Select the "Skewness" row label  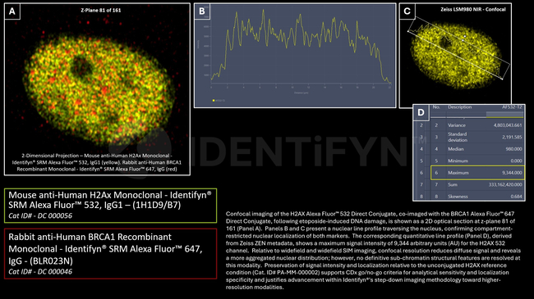click(458, 197)
